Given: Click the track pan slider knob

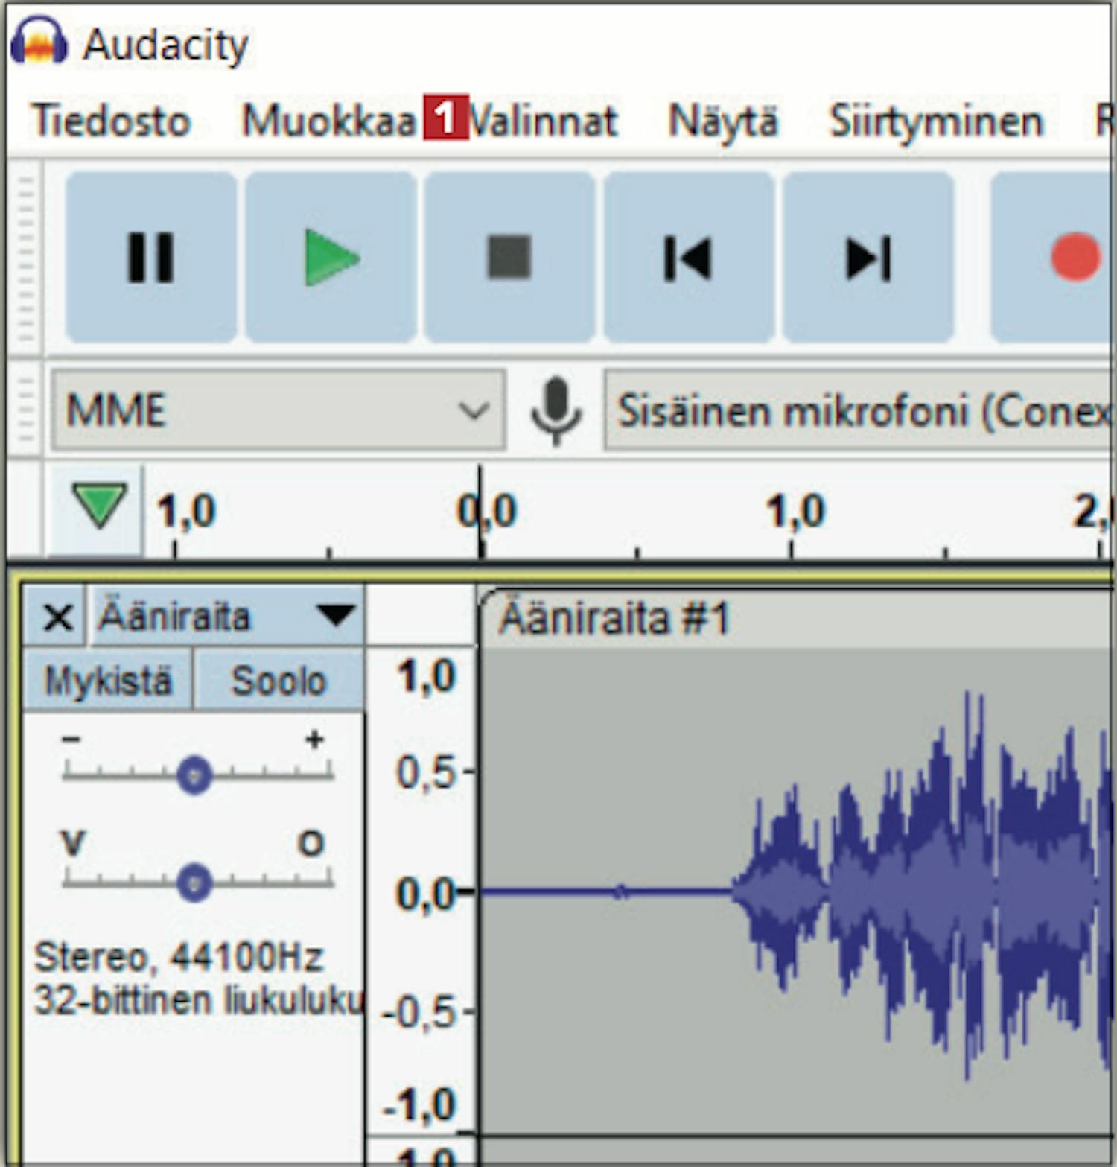Looking at the screenshot, I should point(194,883).
